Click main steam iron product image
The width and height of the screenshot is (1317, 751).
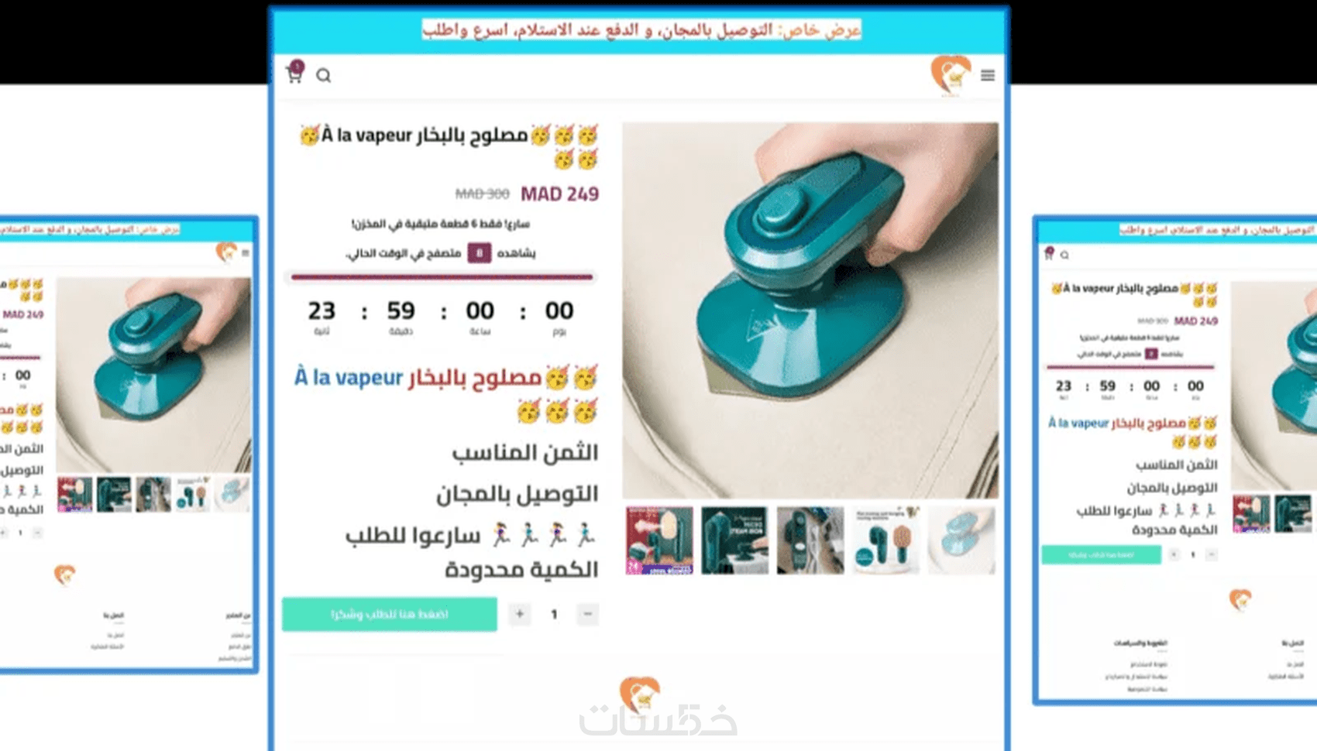click(x=810, y=310)
